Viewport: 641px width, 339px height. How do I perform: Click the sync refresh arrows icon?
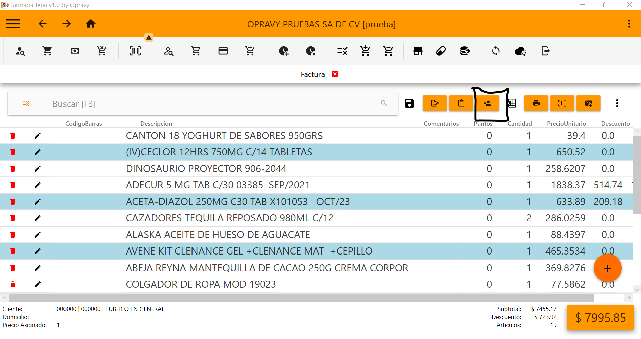496,51
